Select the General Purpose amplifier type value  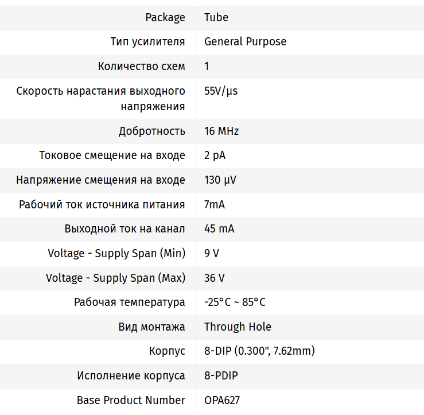245,41
